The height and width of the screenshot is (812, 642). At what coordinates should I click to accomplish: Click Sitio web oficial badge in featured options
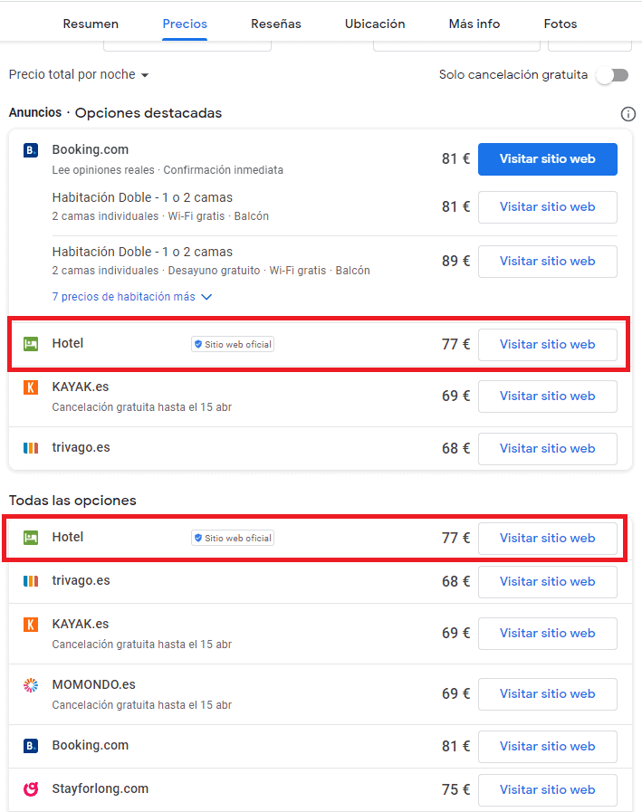click(233, 344)
